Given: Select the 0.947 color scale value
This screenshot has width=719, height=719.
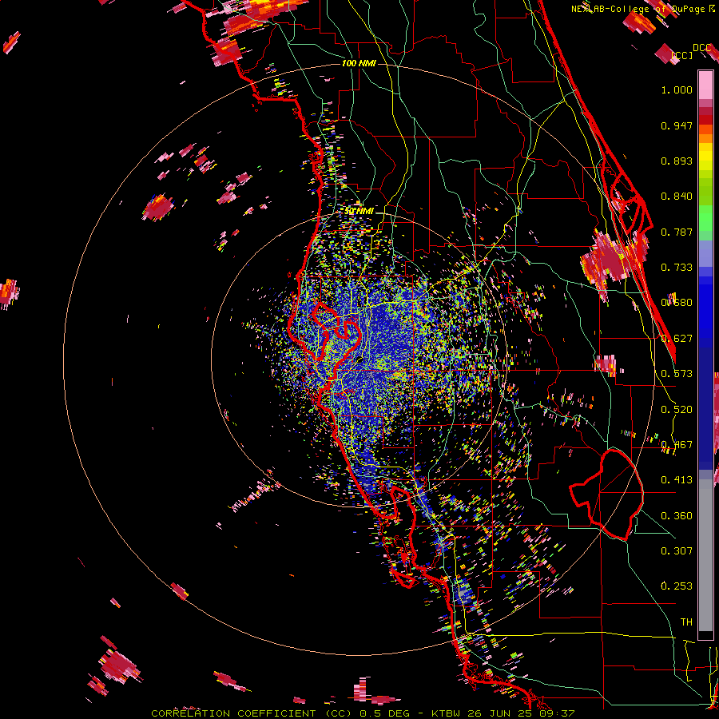Looking at the screenshot, I should point(677,125).
